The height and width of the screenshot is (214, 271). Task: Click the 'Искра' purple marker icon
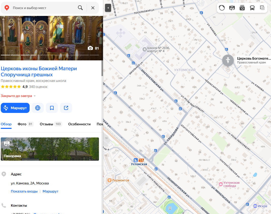(255, 206)
